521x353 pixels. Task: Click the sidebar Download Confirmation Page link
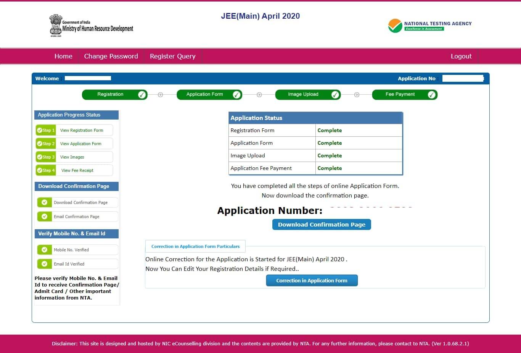tap(80, 202)
